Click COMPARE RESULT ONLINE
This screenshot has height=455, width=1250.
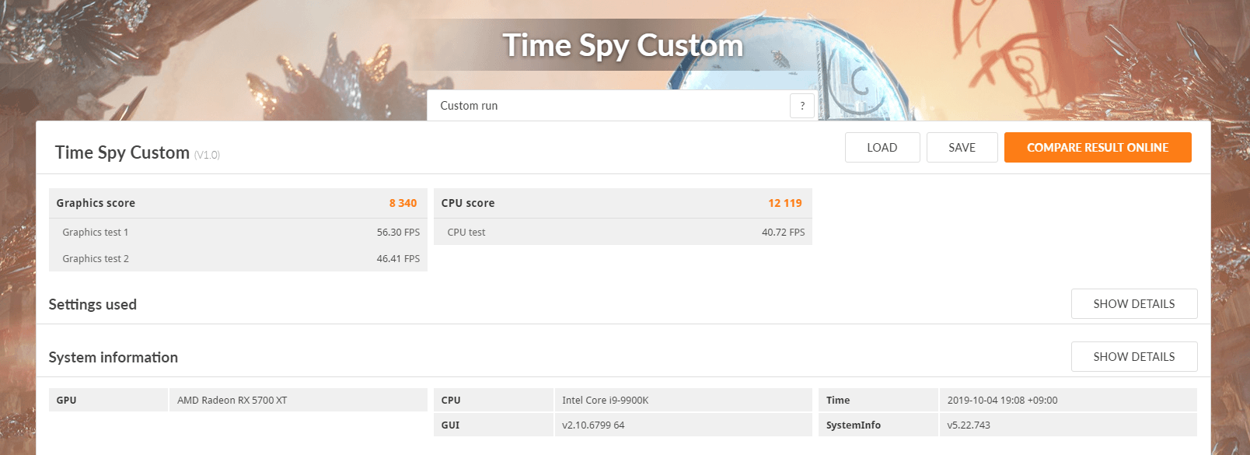click(1098, 148)
